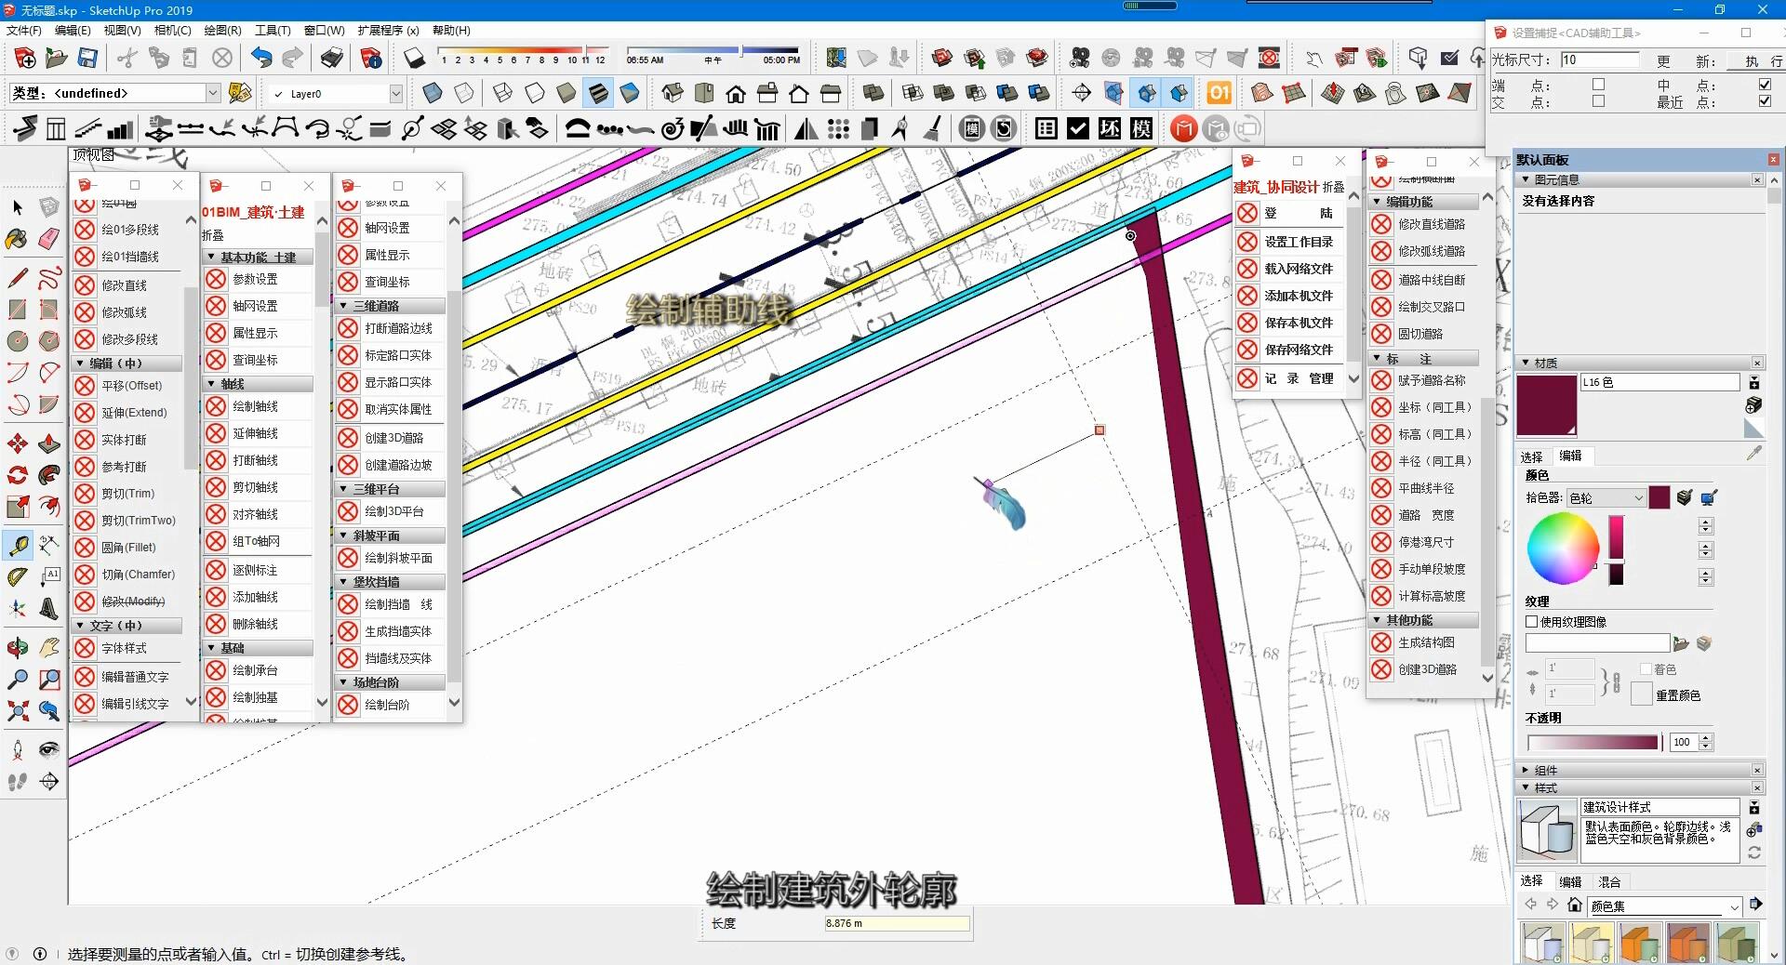Open the Layer0 layer dropdown
This screenshot has width=1786, height=965.
click(395, 93)
